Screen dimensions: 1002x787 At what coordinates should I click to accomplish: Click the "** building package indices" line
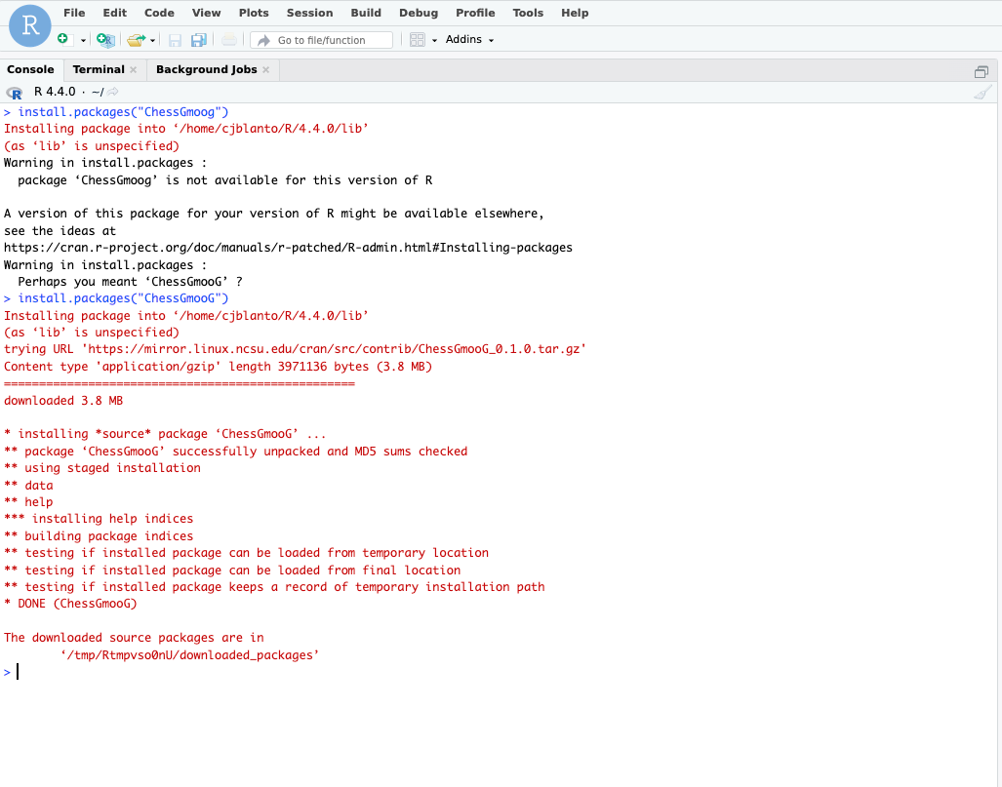(x=99, y=536)
